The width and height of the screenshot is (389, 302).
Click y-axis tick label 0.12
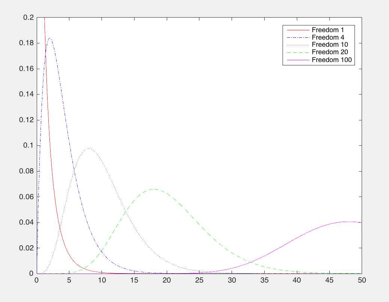[26, 120]
